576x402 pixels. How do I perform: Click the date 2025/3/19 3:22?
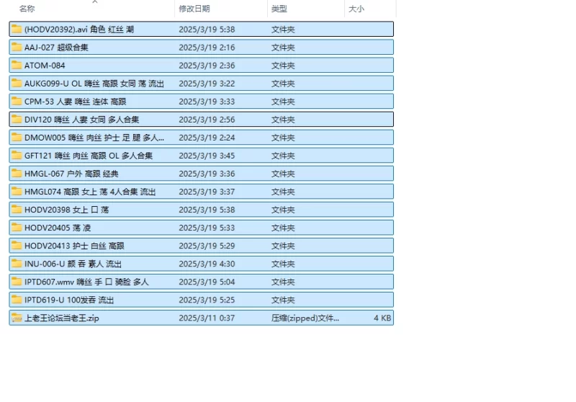(x=207, y=84)
